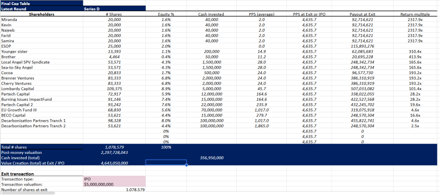Select the Cash invested column header

[211, 14]
